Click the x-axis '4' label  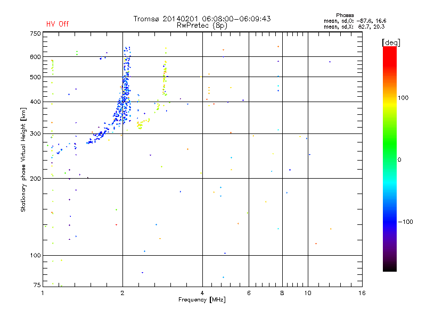202,293
